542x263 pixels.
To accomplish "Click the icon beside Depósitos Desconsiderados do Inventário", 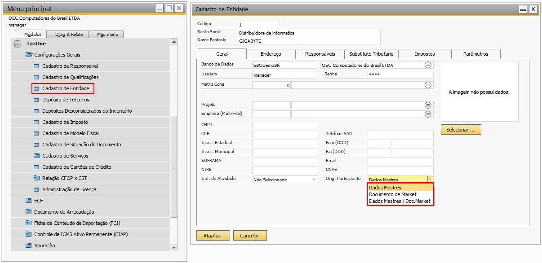I will tap(37, 111).
